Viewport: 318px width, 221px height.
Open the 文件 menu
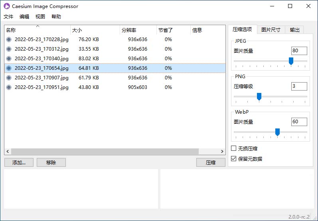click(x=8, y=17)
